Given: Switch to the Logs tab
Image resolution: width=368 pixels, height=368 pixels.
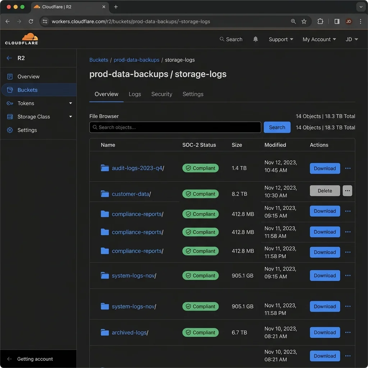Looking at the screenshot, I should click(x=135, y=94).
